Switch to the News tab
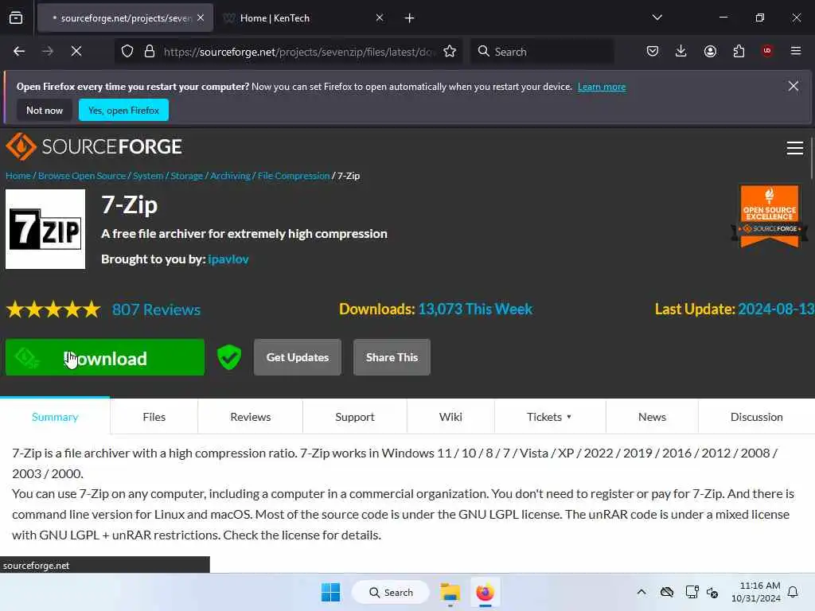815x611 pixels. [652, 417]
